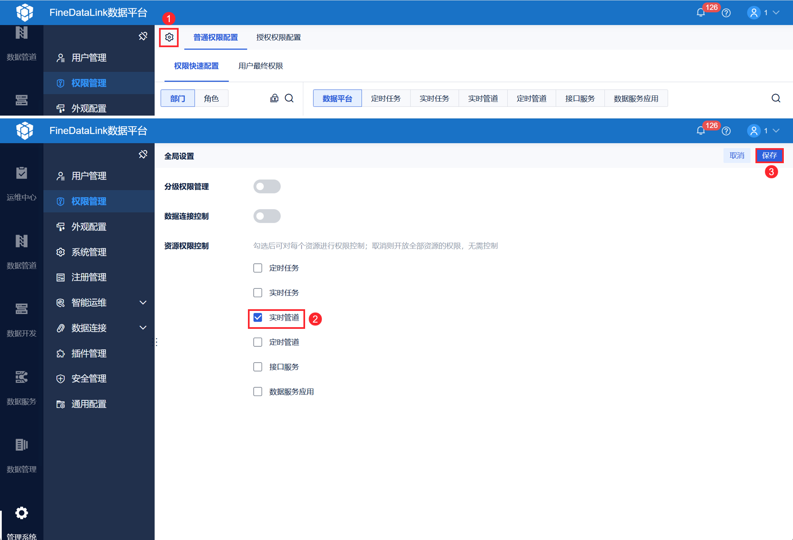Check 数据服务应用 resource control checkbox
Image resolution: width=793 pixels, height=540 pixels.
258,391
